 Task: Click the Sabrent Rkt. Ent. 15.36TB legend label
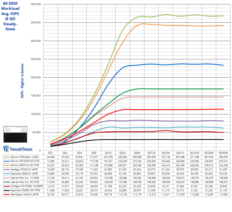click(x=25, y=178)
